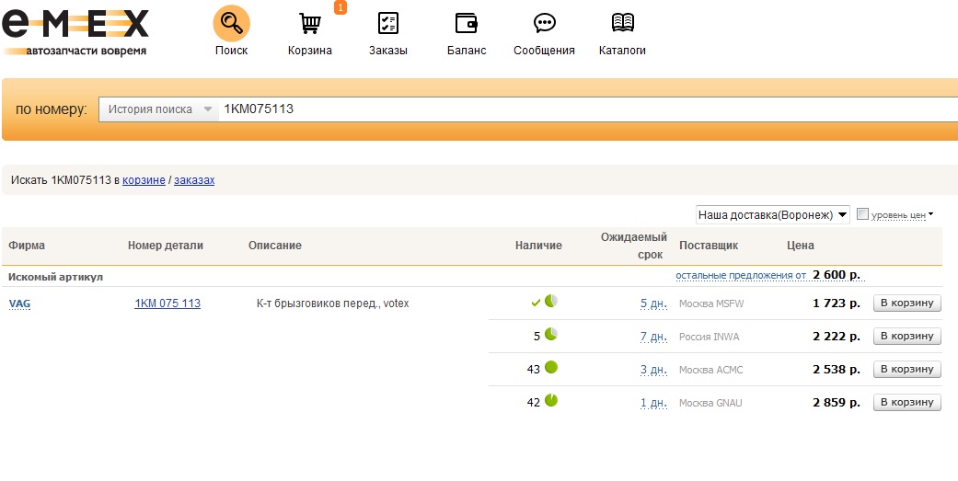Open part number 1KM 075 113 link
Screen dimensions: 958x481
click(167, 303)
